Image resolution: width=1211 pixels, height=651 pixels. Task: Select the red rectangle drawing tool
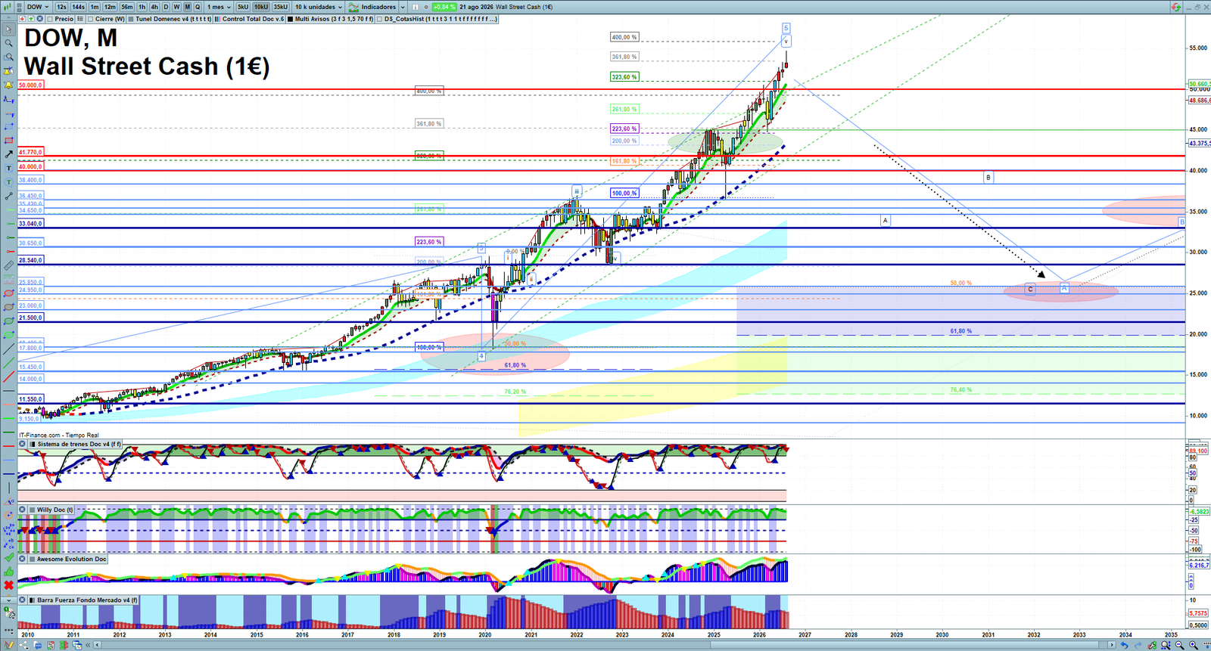tap(9, 141)
